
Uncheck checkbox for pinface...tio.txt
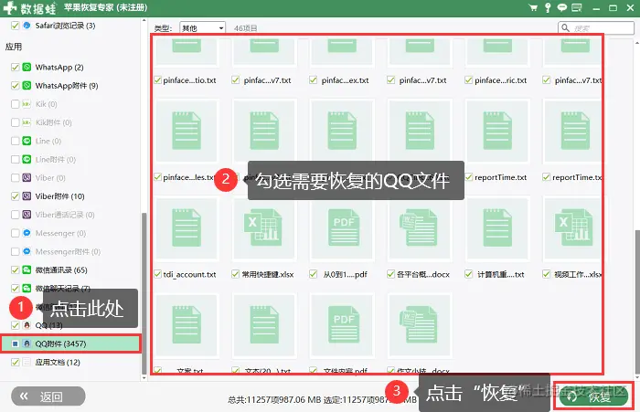158,80
